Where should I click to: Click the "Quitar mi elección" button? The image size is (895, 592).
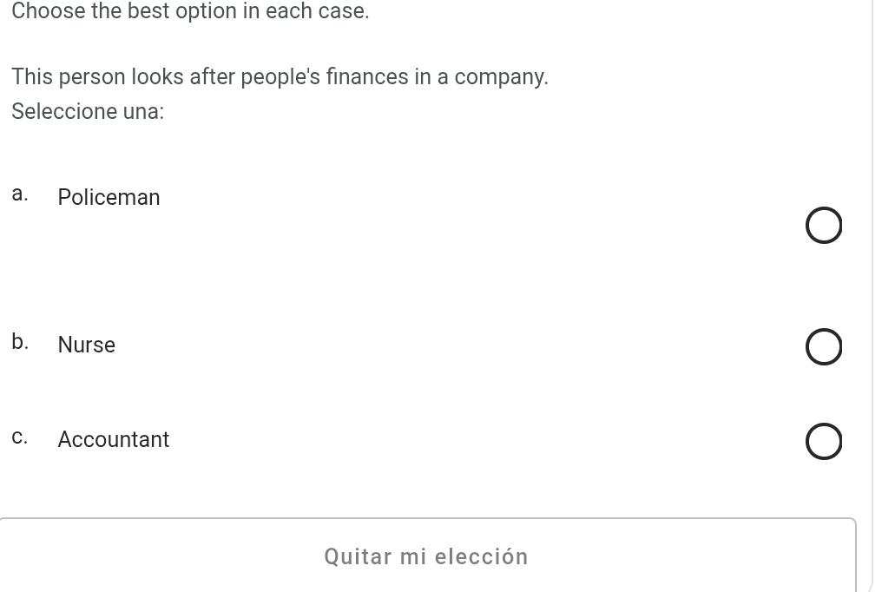click(x=426, y=556)
